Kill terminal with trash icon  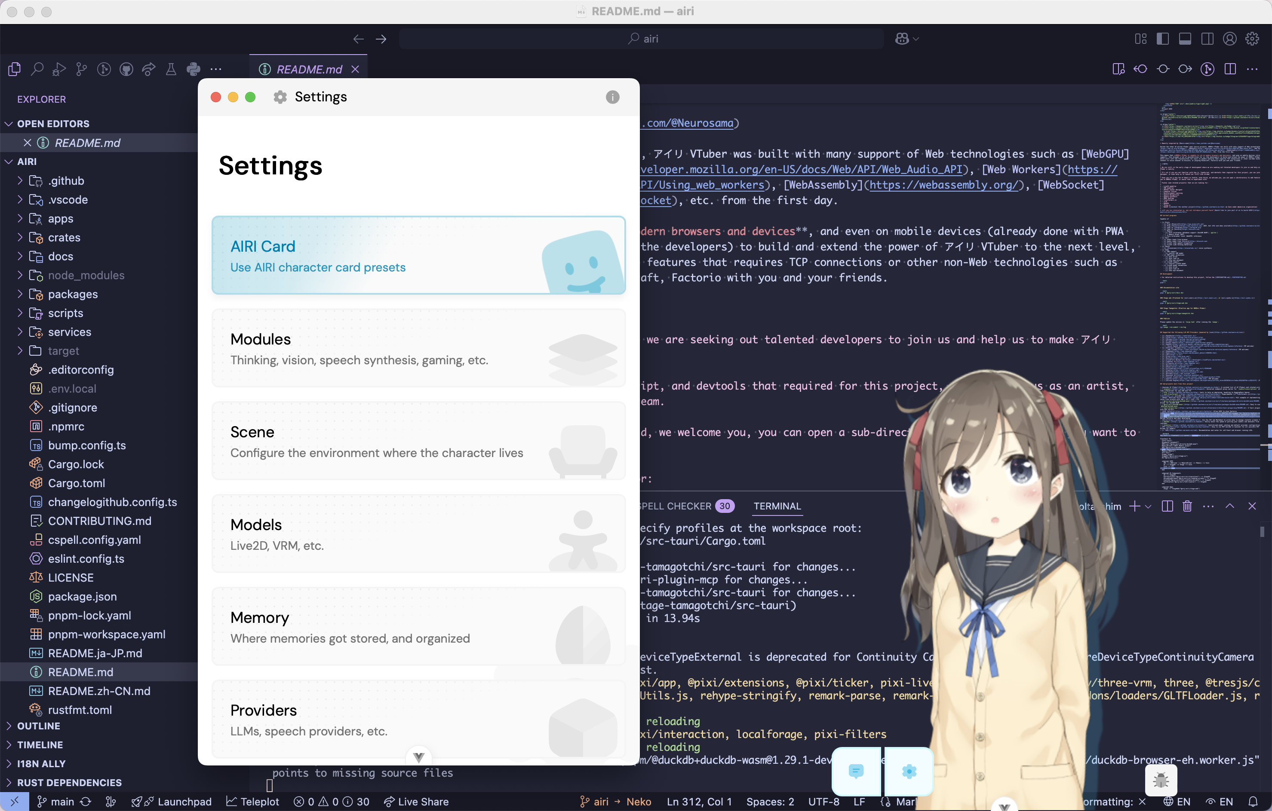coord(1187,506)
